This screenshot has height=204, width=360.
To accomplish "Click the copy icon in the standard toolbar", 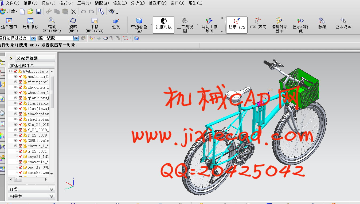I will click(57, 11).
